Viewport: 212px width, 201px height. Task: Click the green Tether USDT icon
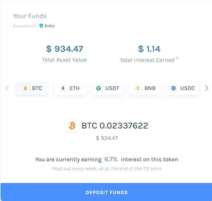point(99,88)
